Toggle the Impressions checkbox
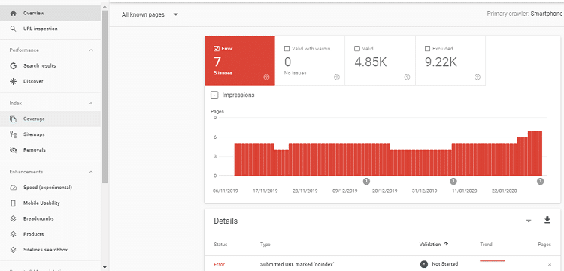 [x=214, y=95]
